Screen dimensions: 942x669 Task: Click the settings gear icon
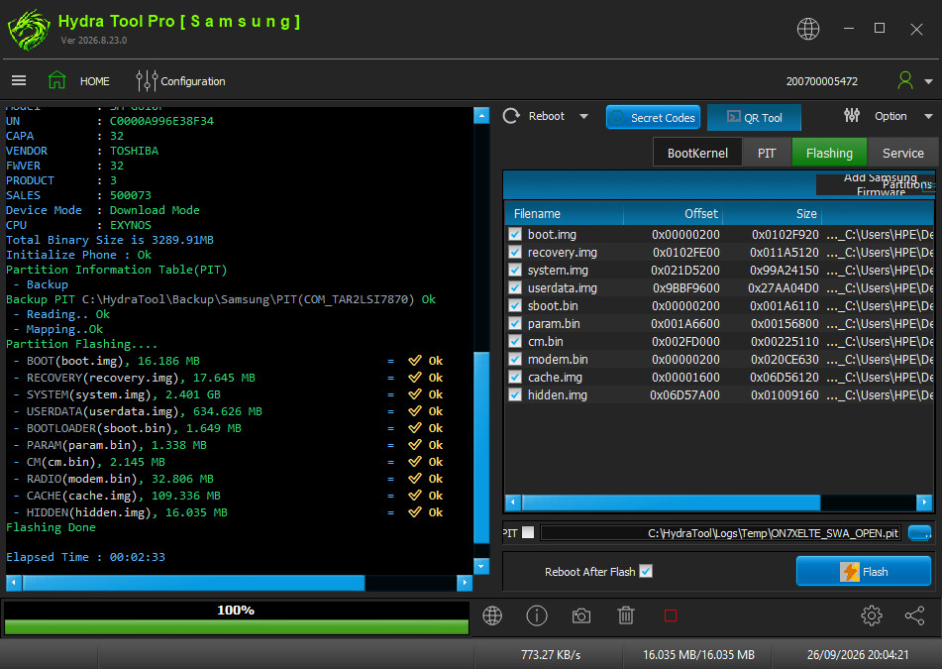coord(871,615)
